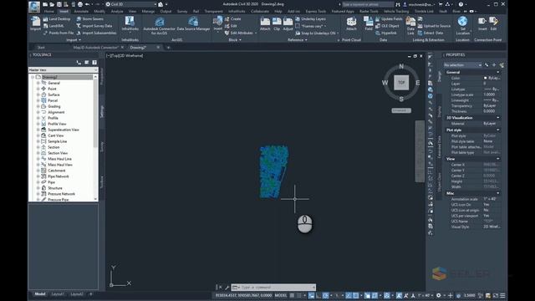Expand the Block panel dropdown
Image resolution: width=535 pixels, height=301 pixels.
[235, 40]
